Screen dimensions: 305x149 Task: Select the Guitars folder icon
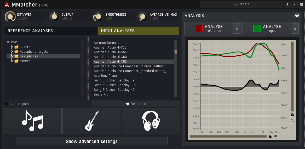[x=16, y=47]
